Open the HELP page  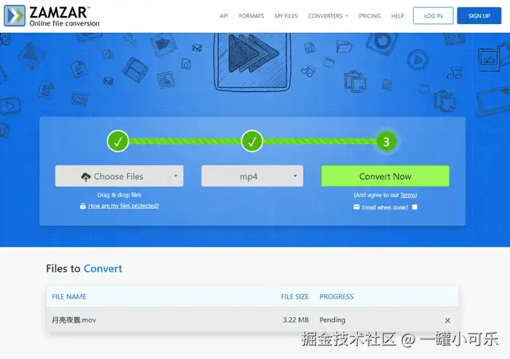398,16
